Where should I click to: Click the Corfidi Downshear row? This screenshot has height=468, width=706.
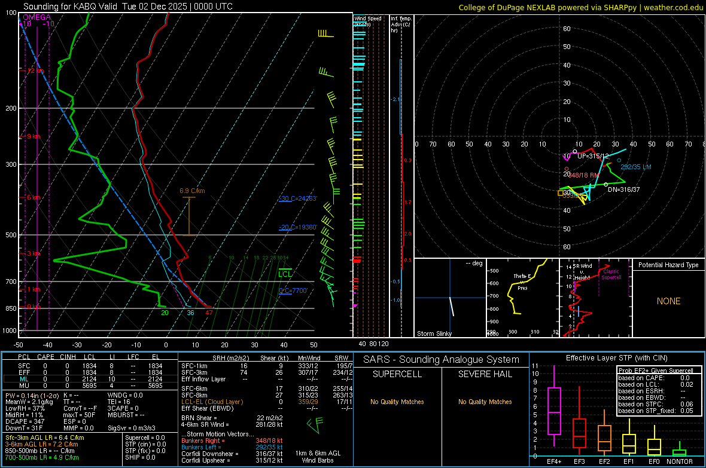[232, 454]
